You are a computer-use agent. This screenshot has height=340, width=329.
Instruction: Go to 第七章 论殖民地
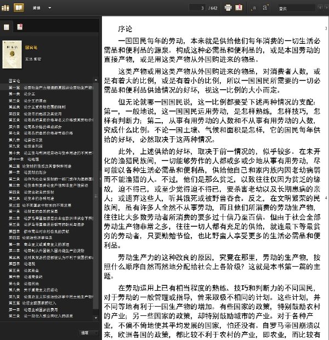[x=24, y=284]
